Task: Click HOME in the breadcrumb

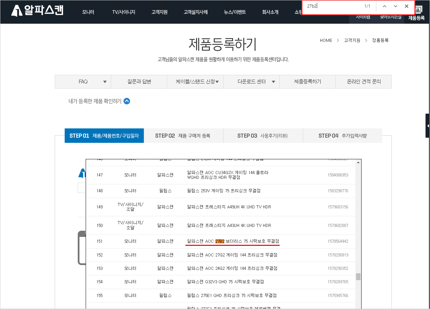Action: tap(326, 41)
